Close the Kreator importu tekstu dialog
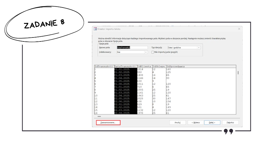The width and height of the screenshot is (273, 153). pos(239,29)
